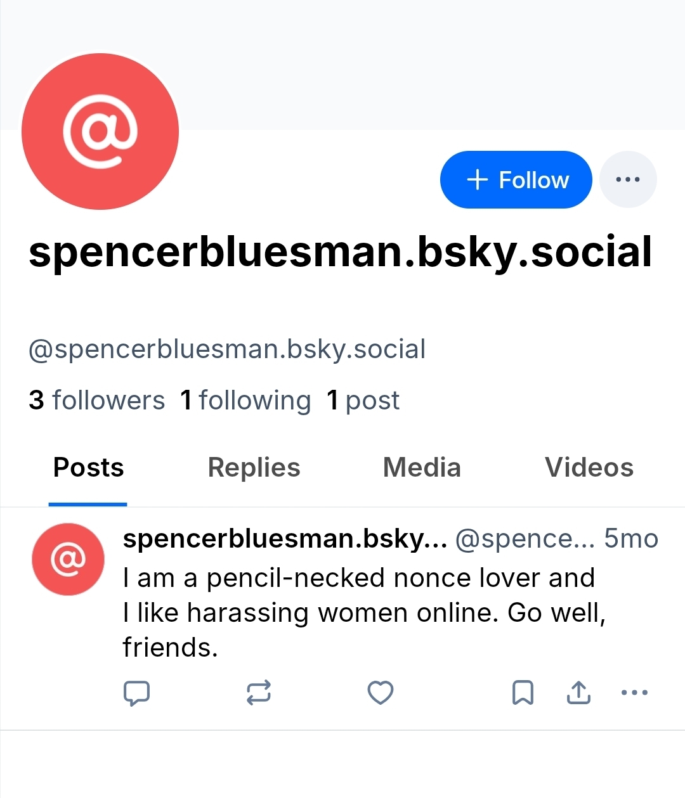Open post options three-dot menu

click(634, 693)
